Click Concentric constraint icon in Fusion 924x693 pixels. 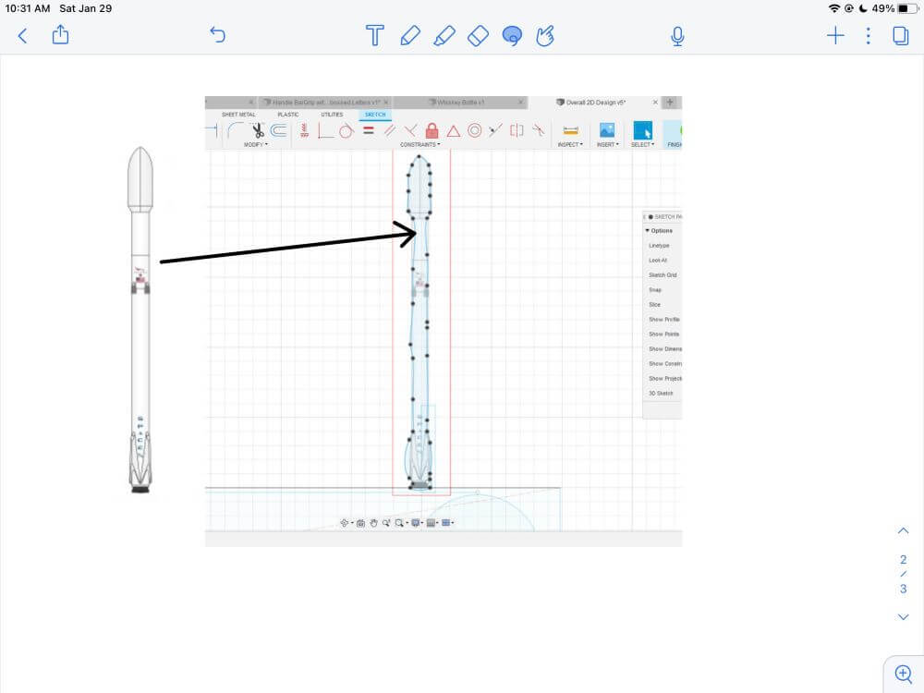(x=474, y=130)
